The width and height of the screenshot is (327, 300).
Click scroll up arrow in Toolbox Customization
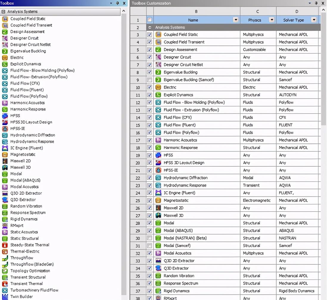[323, 10]
